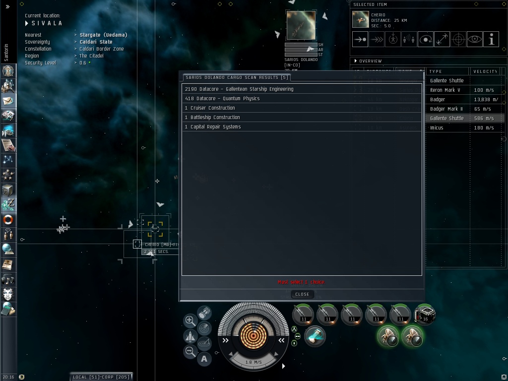Viewport: 508px width, 381px height.
Task: Select Gallentean Starship Engineering datacore row
Action: click(x=302, y=89)
